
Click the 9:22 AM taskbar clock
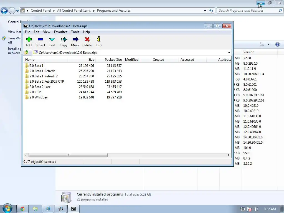tap(270, 209)
